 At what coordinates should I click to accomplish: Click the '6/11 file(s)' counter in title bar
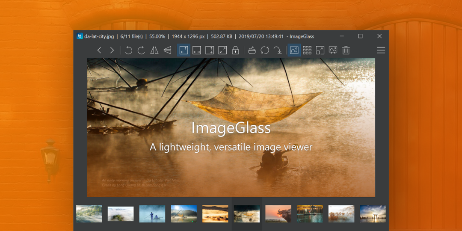132,36
